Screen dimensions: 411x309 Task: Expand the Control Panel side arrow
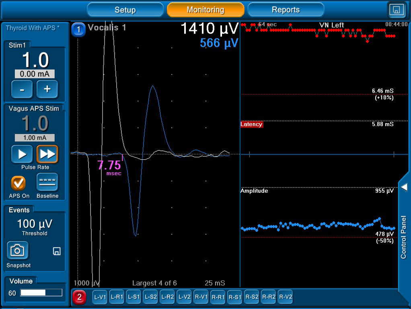(x=404, y=187)
